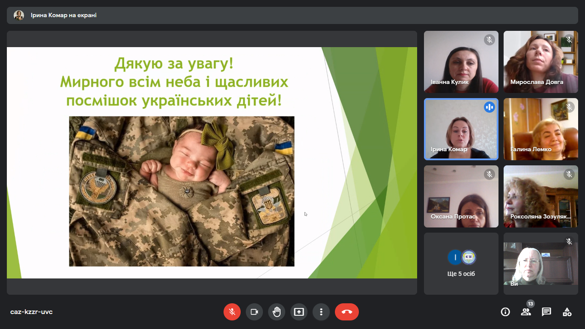The height and width of the screenshot is (329, 585).
Task: Unmute the microphone in the bottom bar
Action: click(x=232, y=312)
